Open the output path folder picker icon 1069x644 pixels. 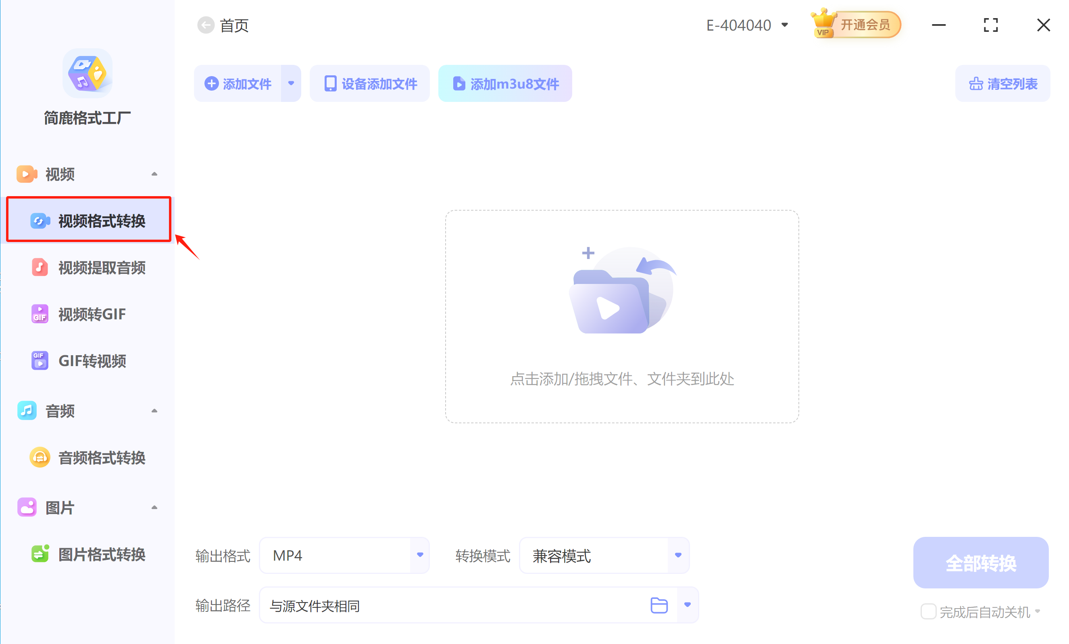pyautogui.click(x=658, y=605)
